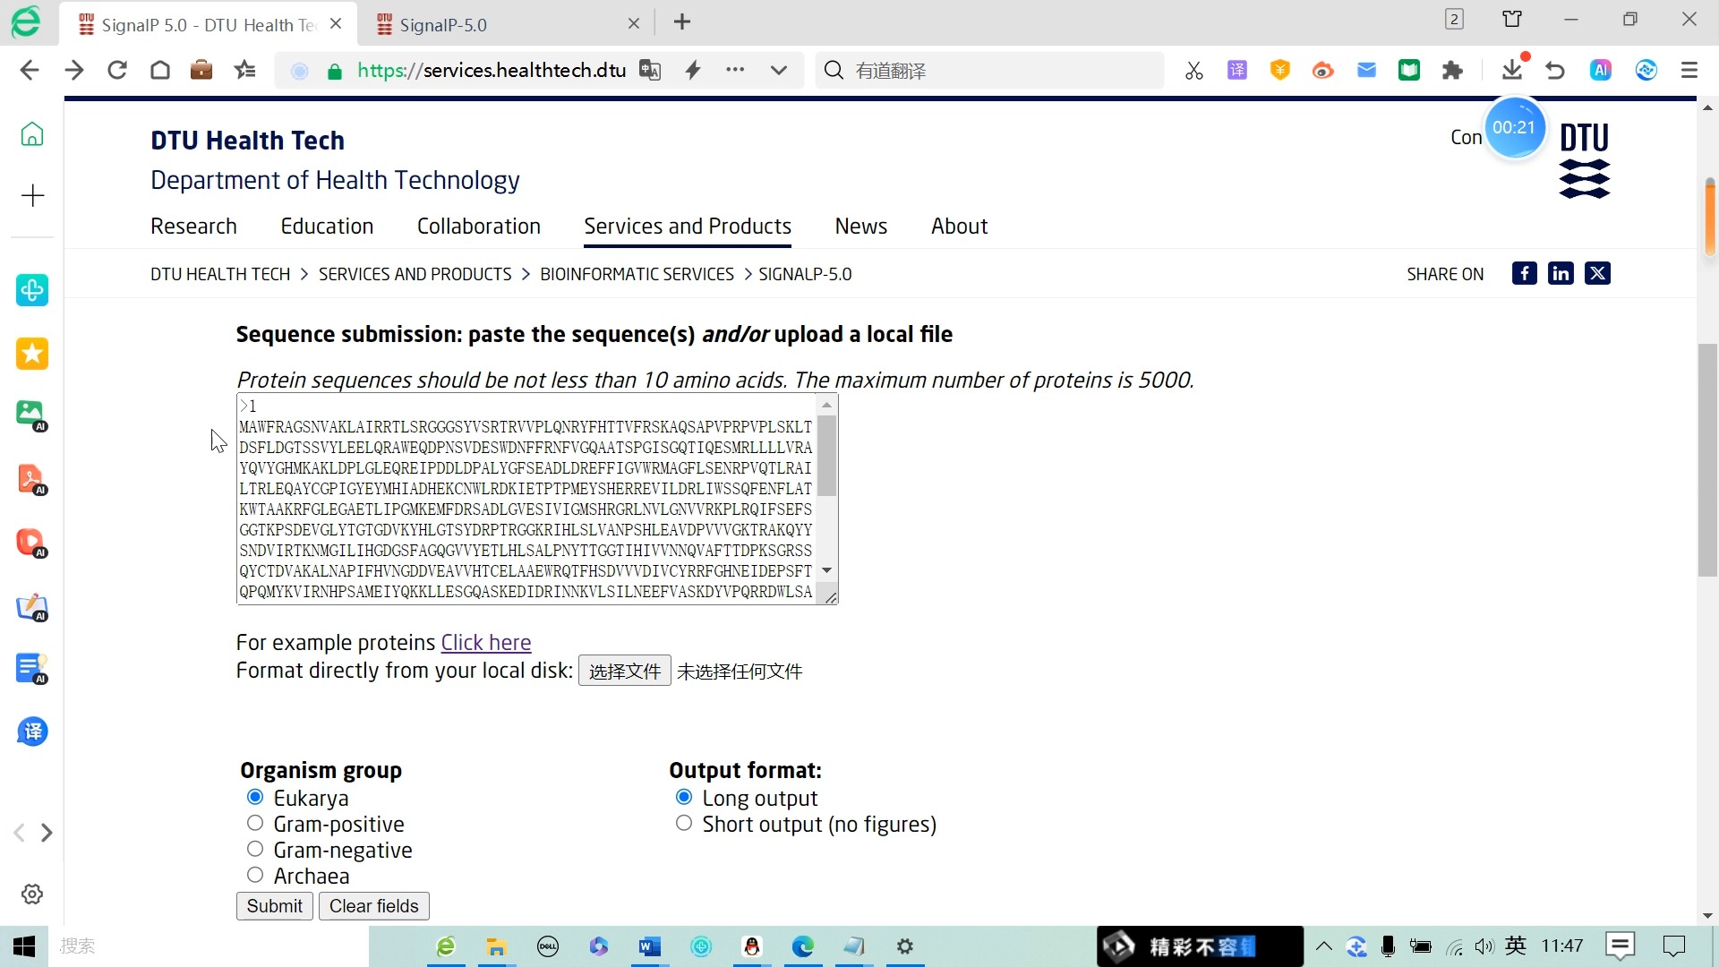
Task: Open the News menu item
Action: pos(861,227)
